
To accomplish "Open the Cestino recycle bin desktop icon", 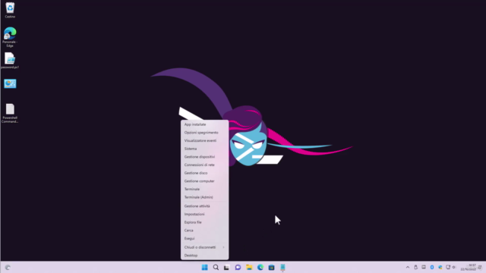I will click(10, 10).
